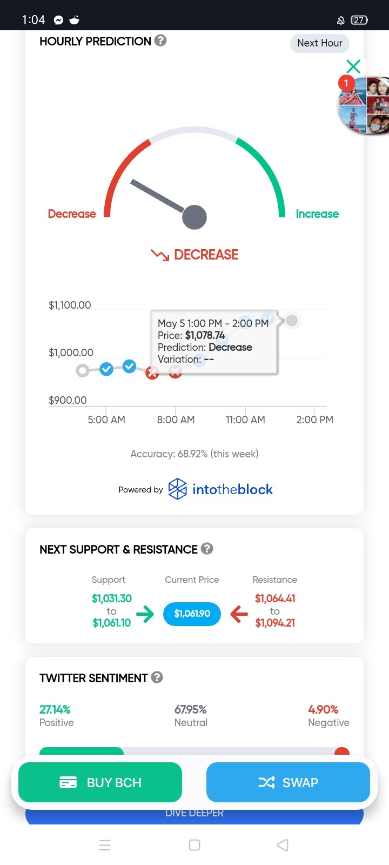Open the Messenger chat head bubble

point(363,105)
